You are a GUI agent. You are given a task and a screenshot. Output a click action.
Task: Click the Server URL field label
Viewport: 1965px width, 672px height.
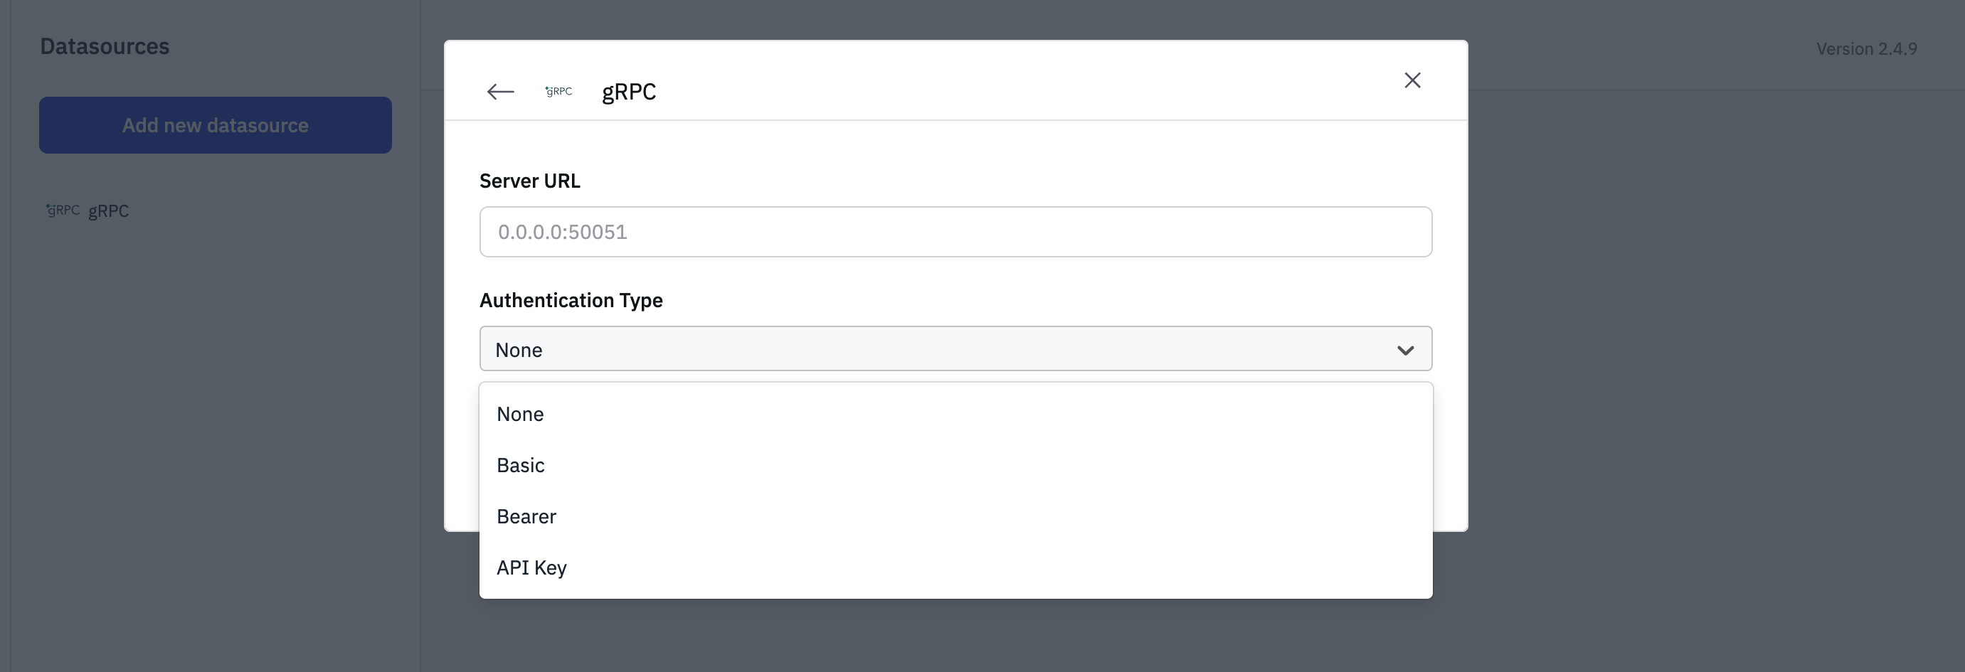(529, 181)
